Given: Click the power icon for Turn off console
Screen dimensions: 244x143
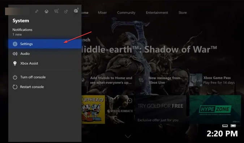Looking at the screenshot, I should click(15, 77).
